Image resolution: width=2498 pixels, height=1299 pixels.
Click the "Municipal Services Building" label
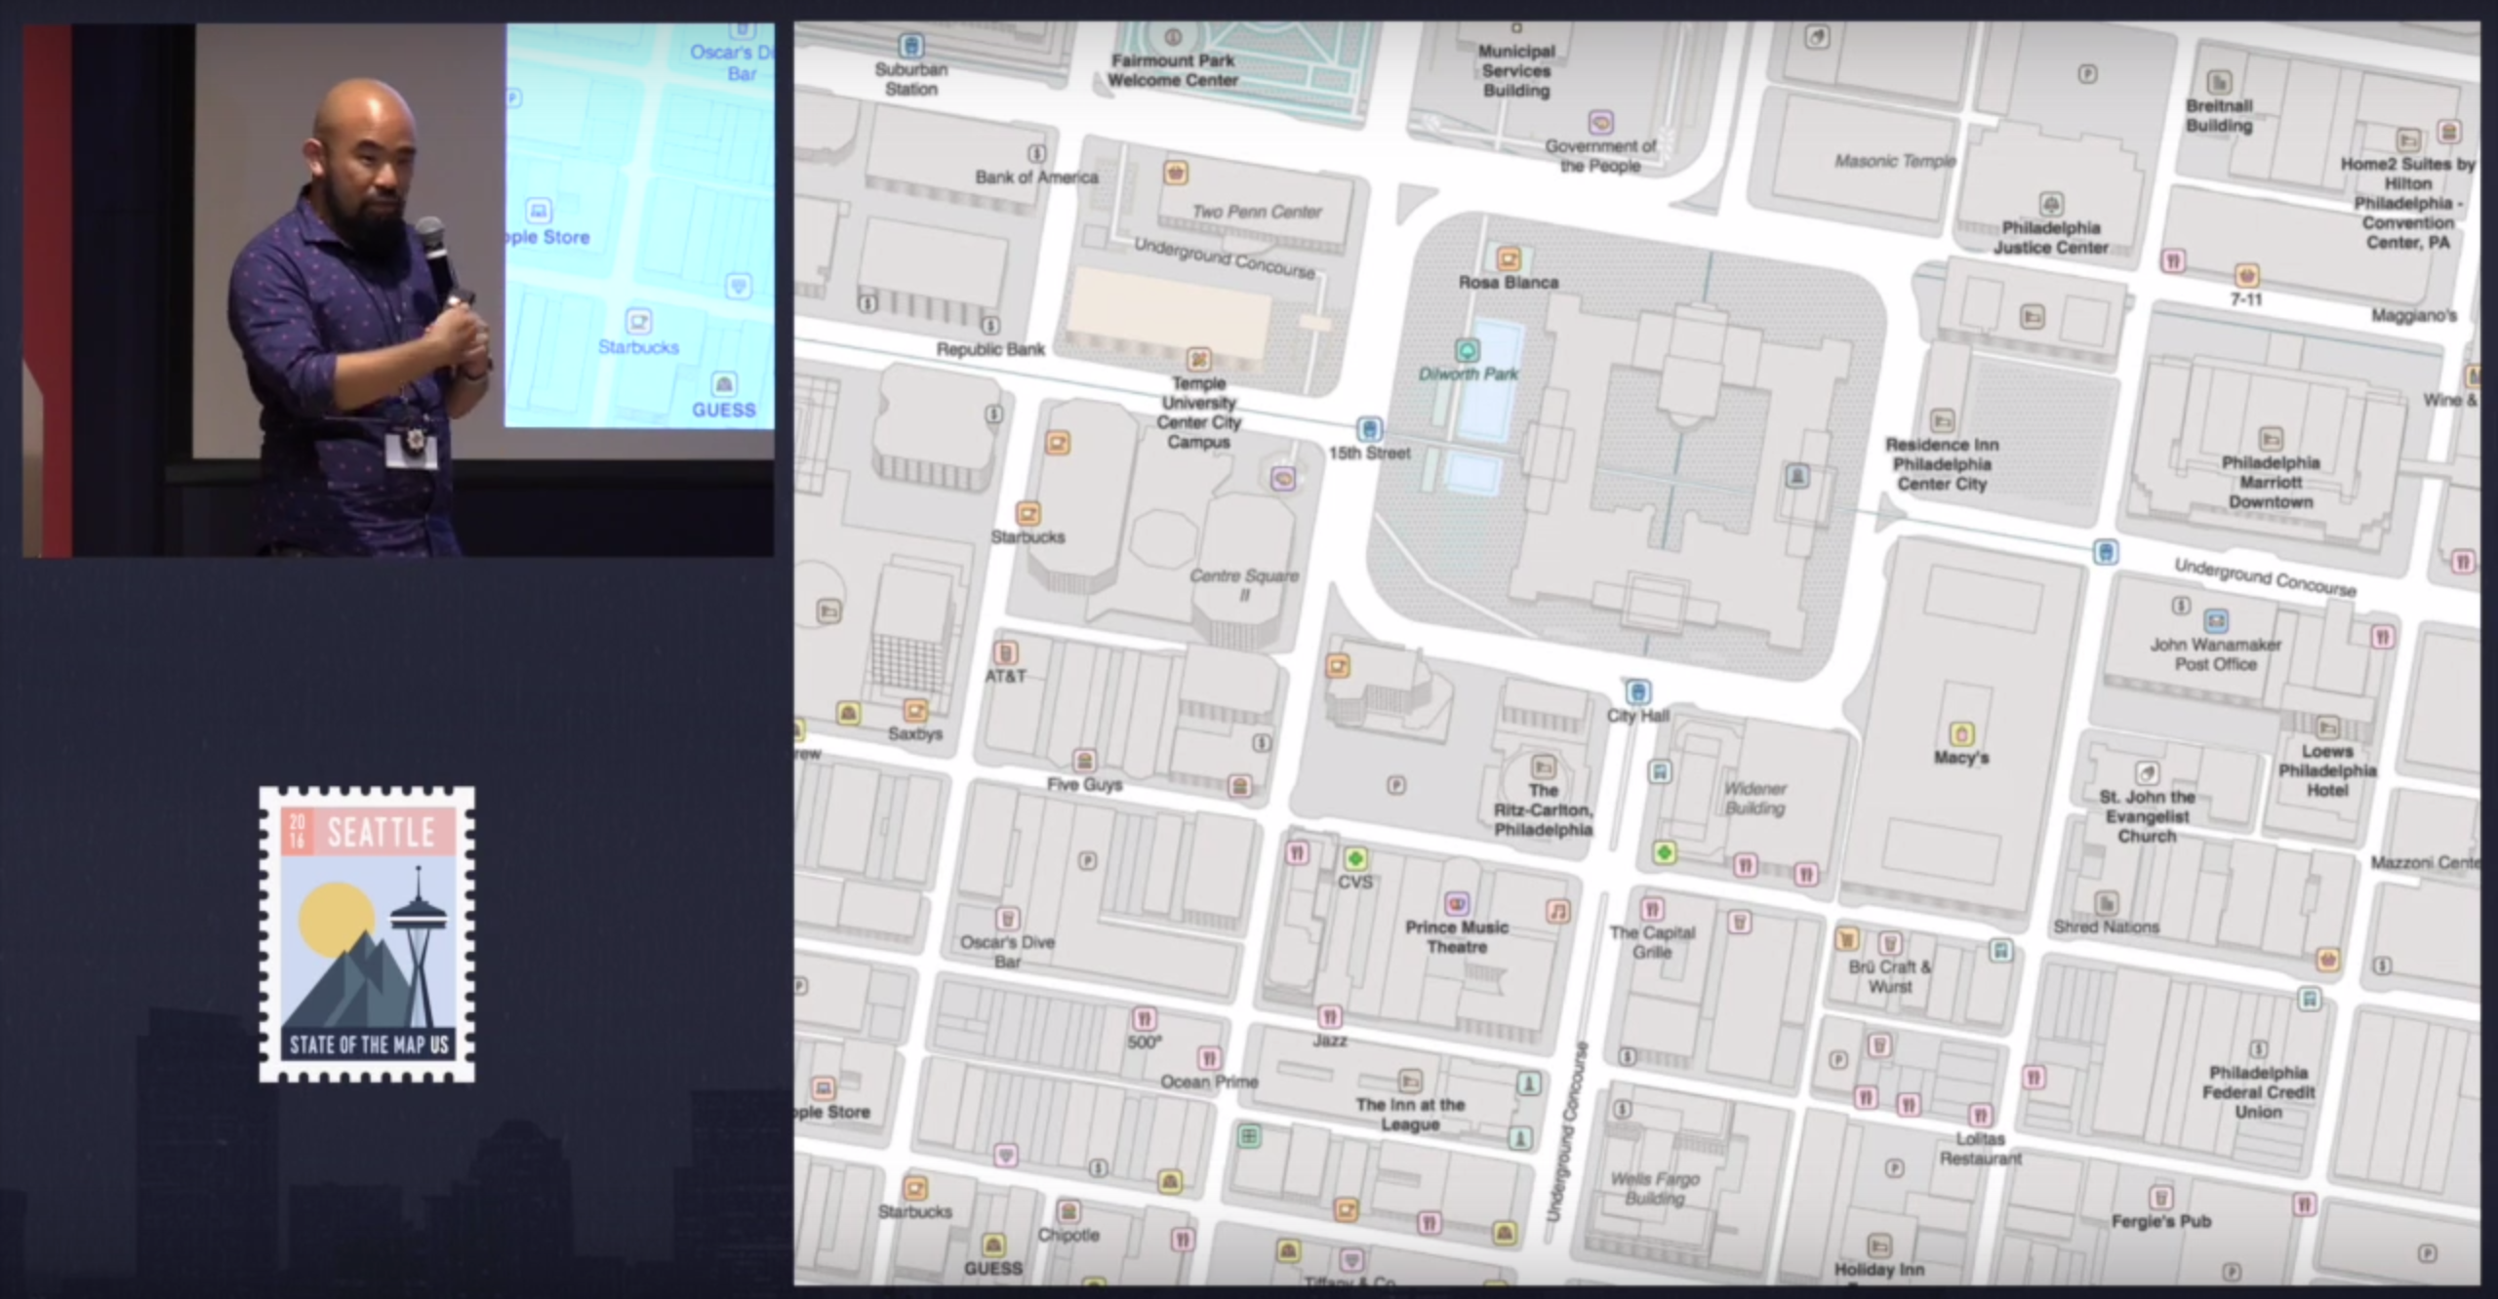click(x=1516, y=70)
